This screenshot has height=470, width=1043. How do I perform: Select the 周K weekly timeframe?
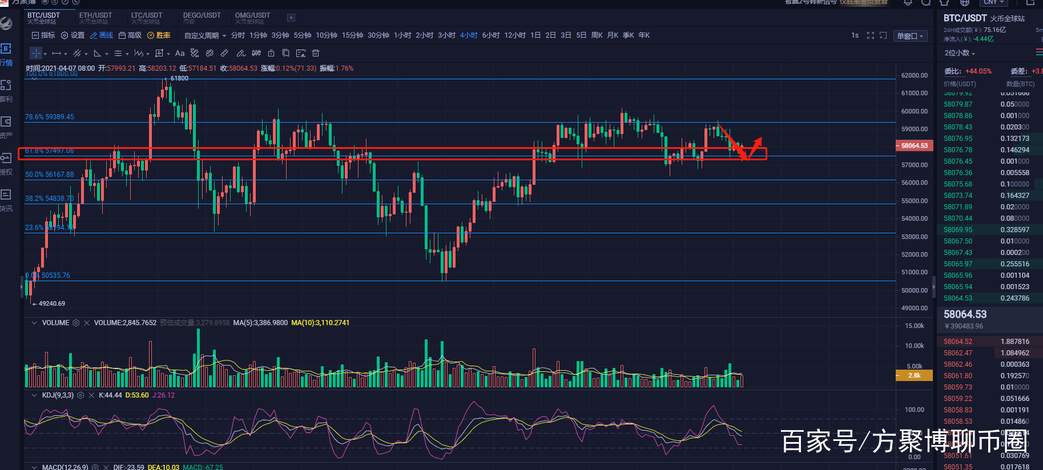(597, 35)
